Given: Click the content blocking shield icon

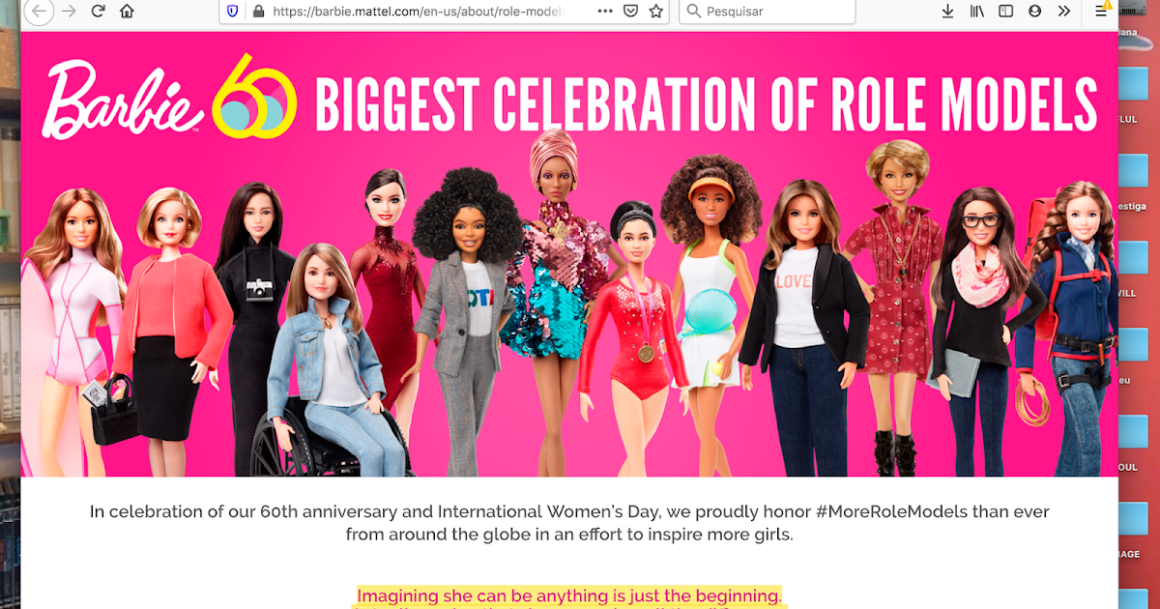Looking at the screenshot, I should [232, 13].
